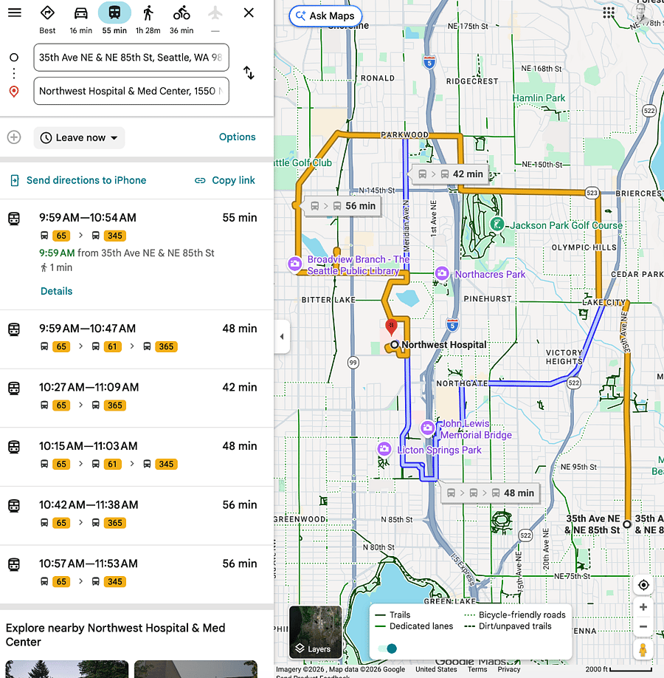
Task: Switch to Walking mode, 1h 28m
Action: pos(148,19)
